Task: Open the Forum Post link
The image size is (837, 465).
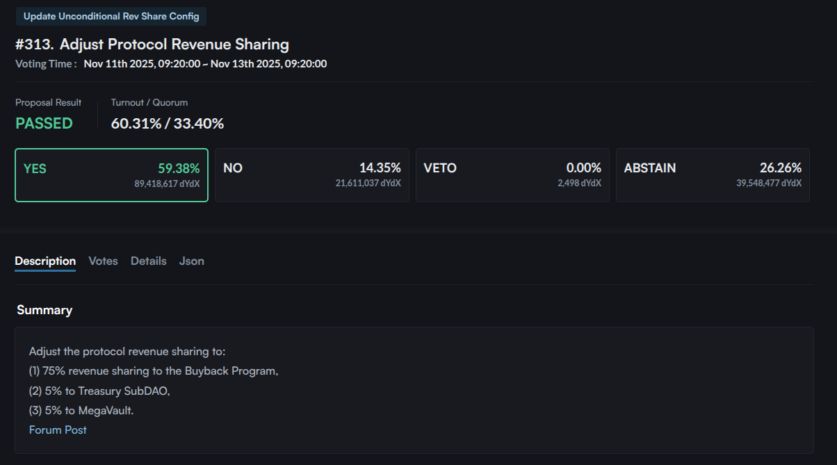Action: coord(58,430)
